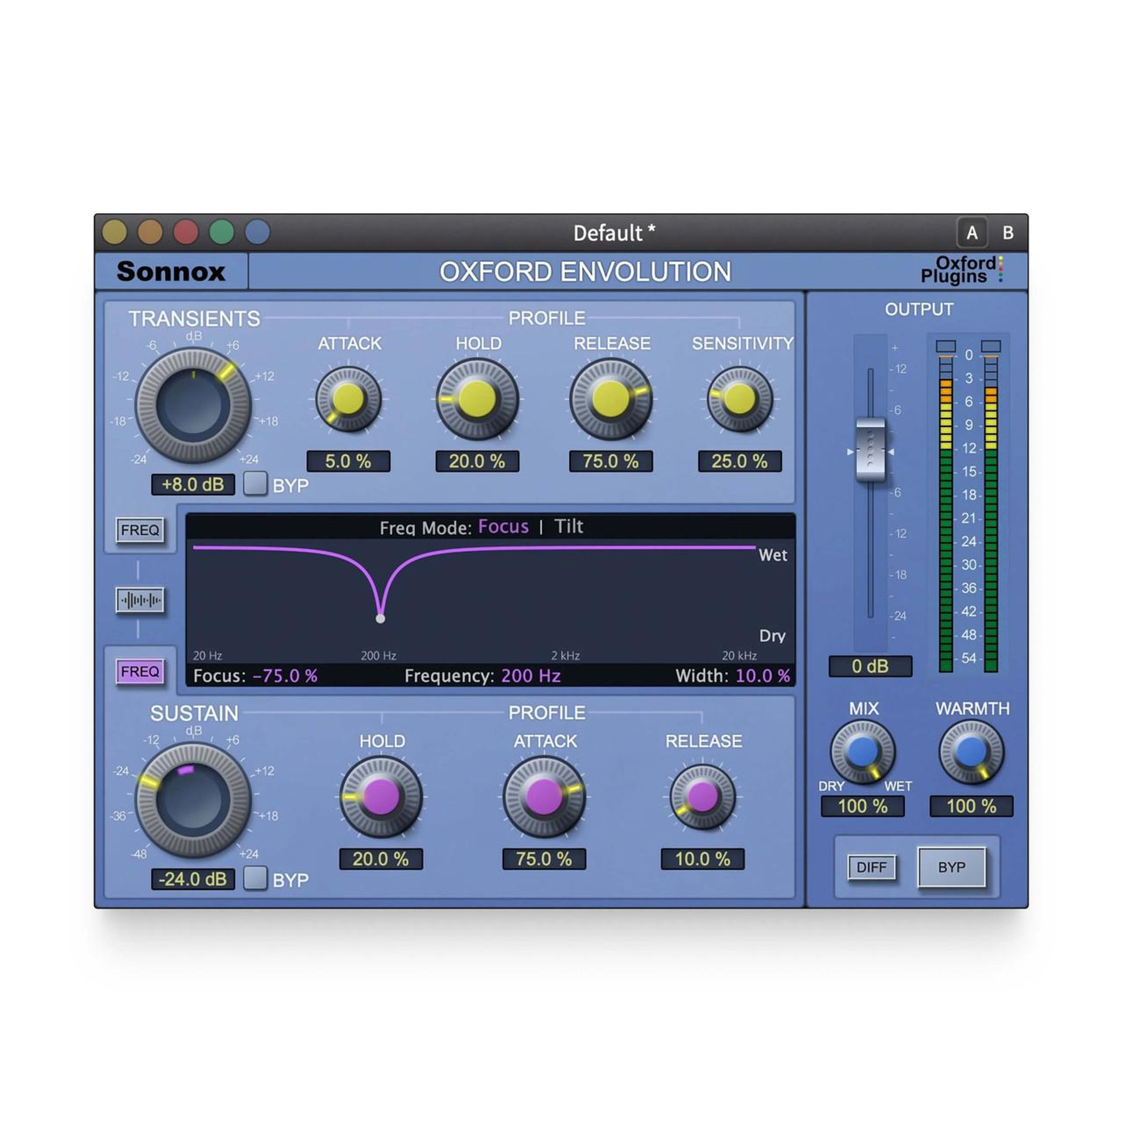The image size is (1122, 1122).
Task: Click the Oxford Plugins logo
Action: click(x=961, y=270)
